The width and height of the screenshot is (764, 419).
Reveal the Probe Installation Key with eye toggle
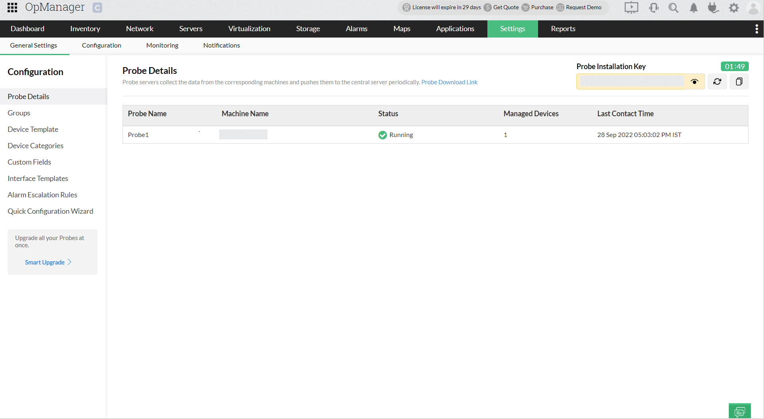pos(695,81)
